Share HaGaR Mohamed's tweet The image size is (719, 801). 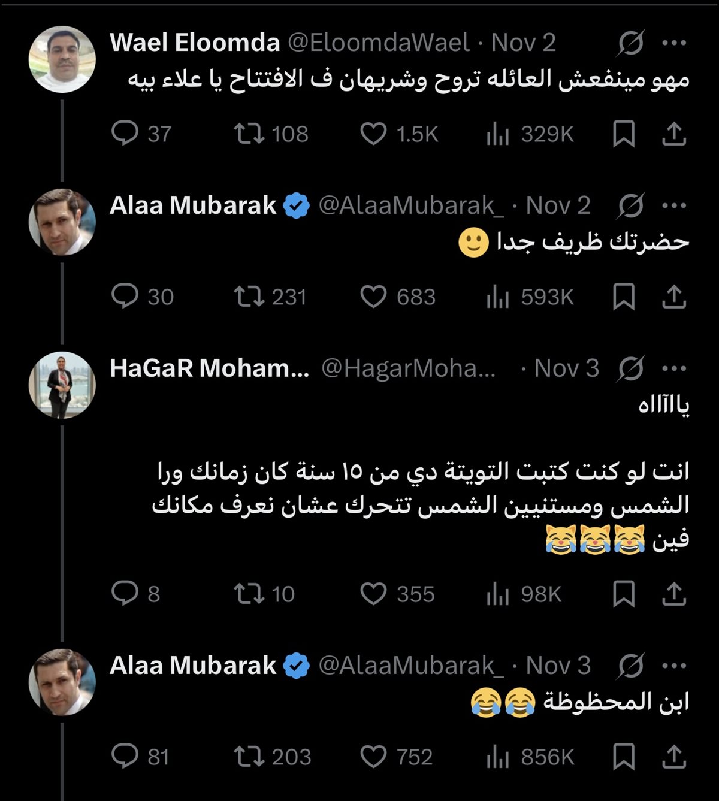pos(673,594)
